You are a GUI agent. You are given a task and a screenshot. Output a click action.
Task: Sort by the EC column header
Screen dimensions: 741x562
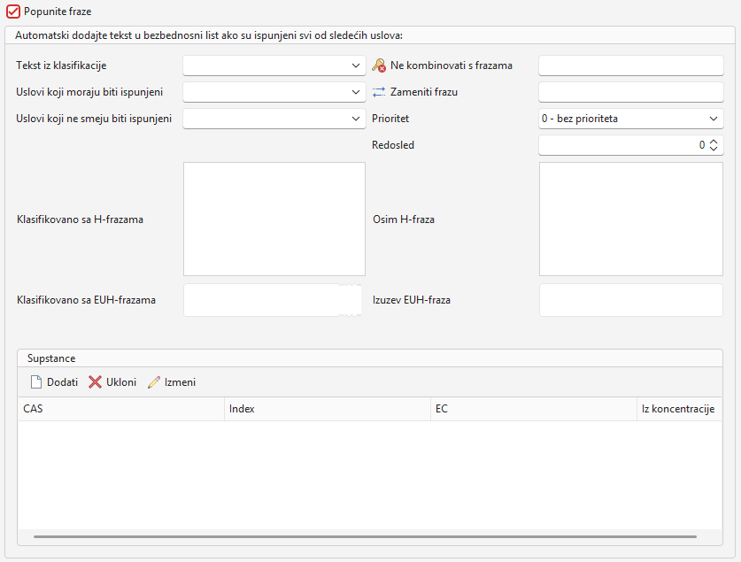[534, 409]
